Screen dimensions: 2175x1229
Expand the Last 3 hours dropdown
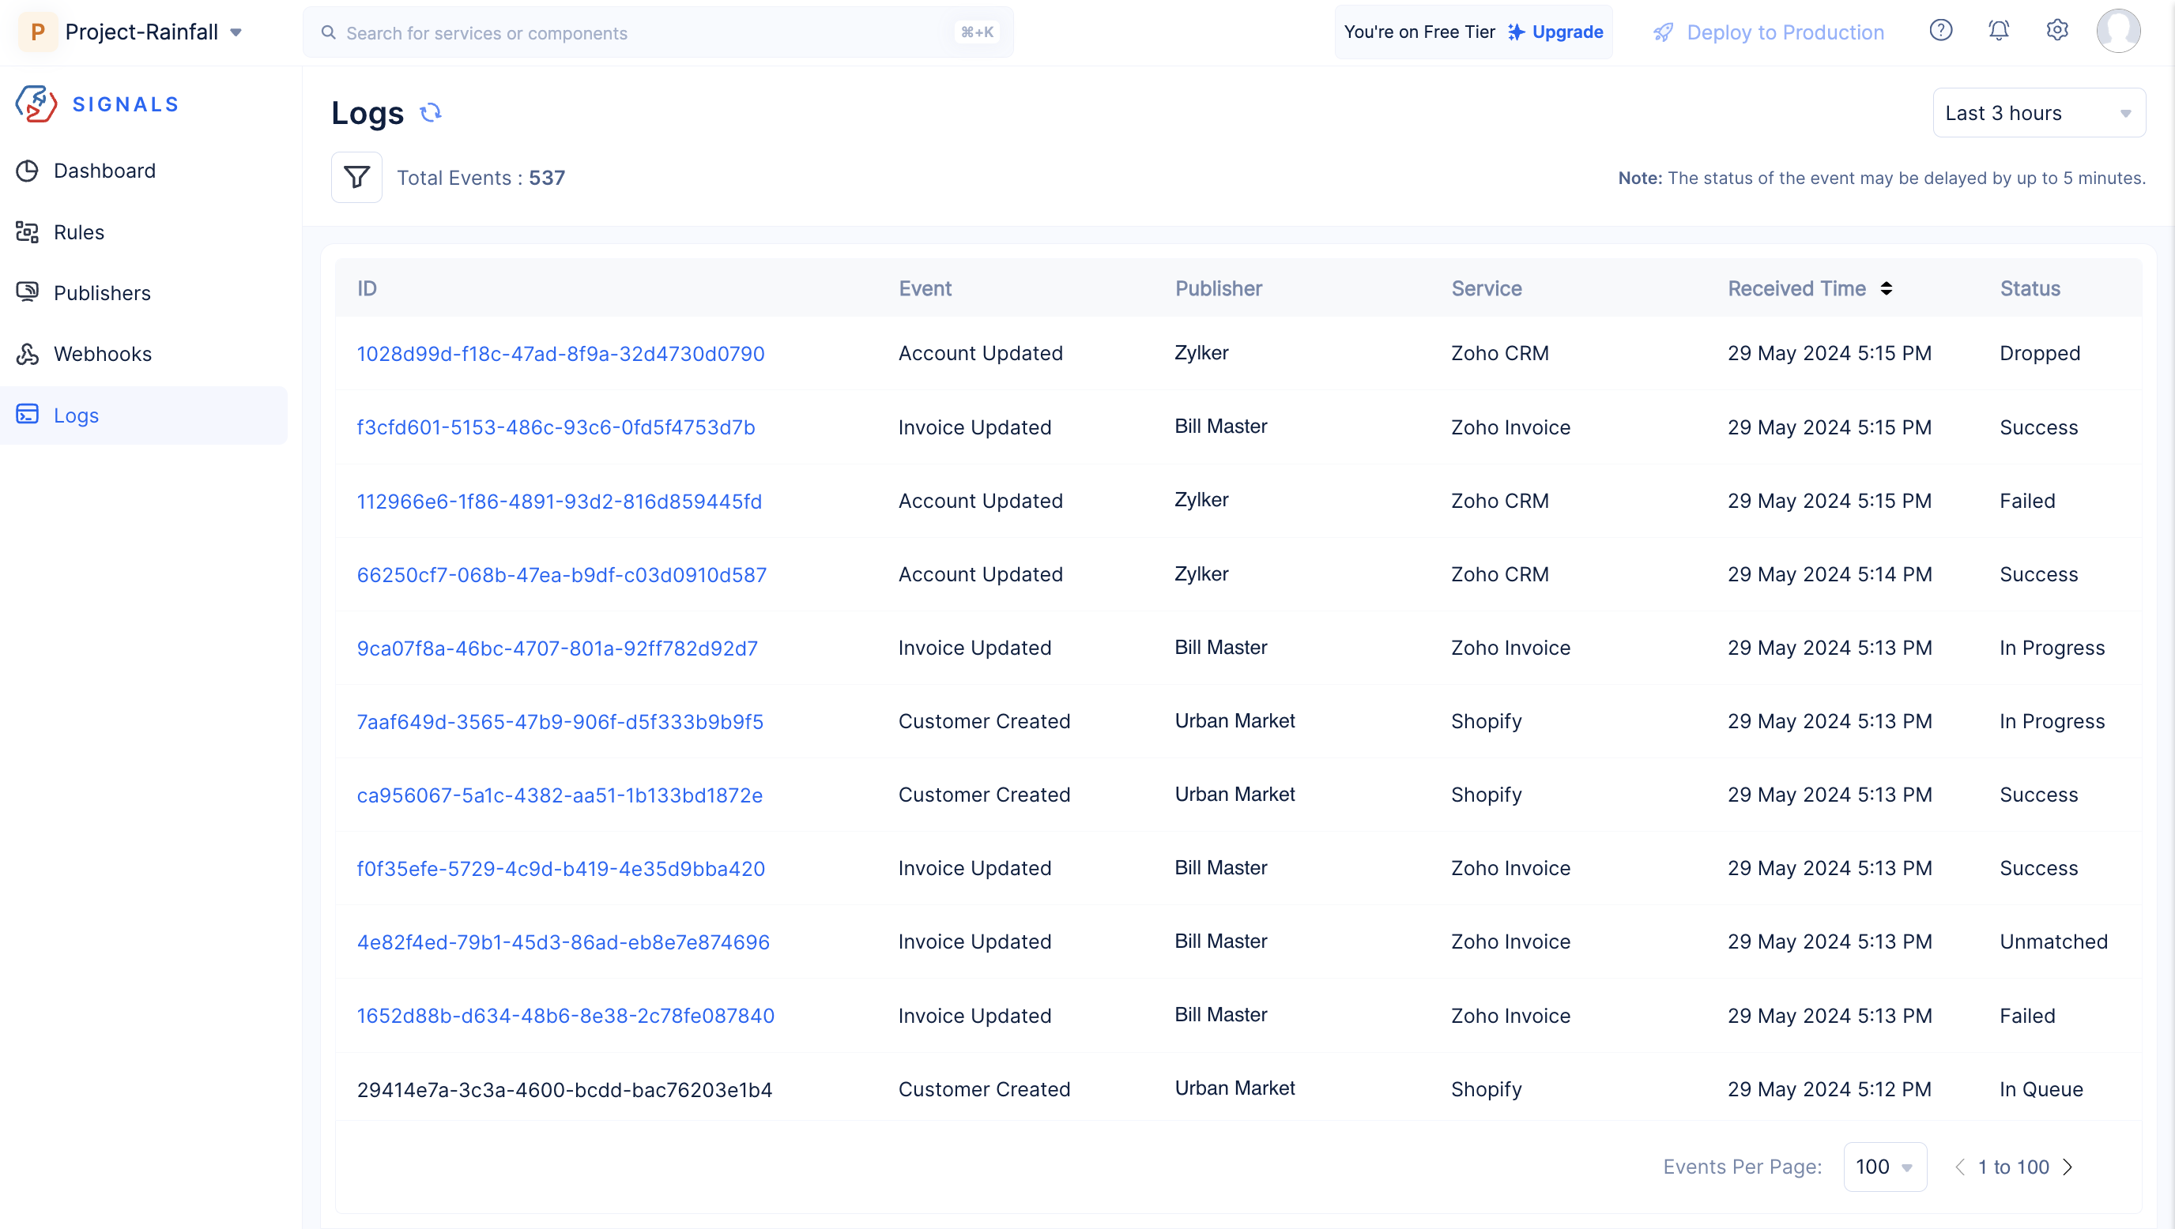point(2038,113)
